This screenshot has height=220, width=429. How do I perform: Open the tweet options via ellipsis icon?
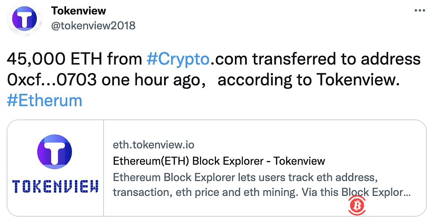click(x=419, y=11)
